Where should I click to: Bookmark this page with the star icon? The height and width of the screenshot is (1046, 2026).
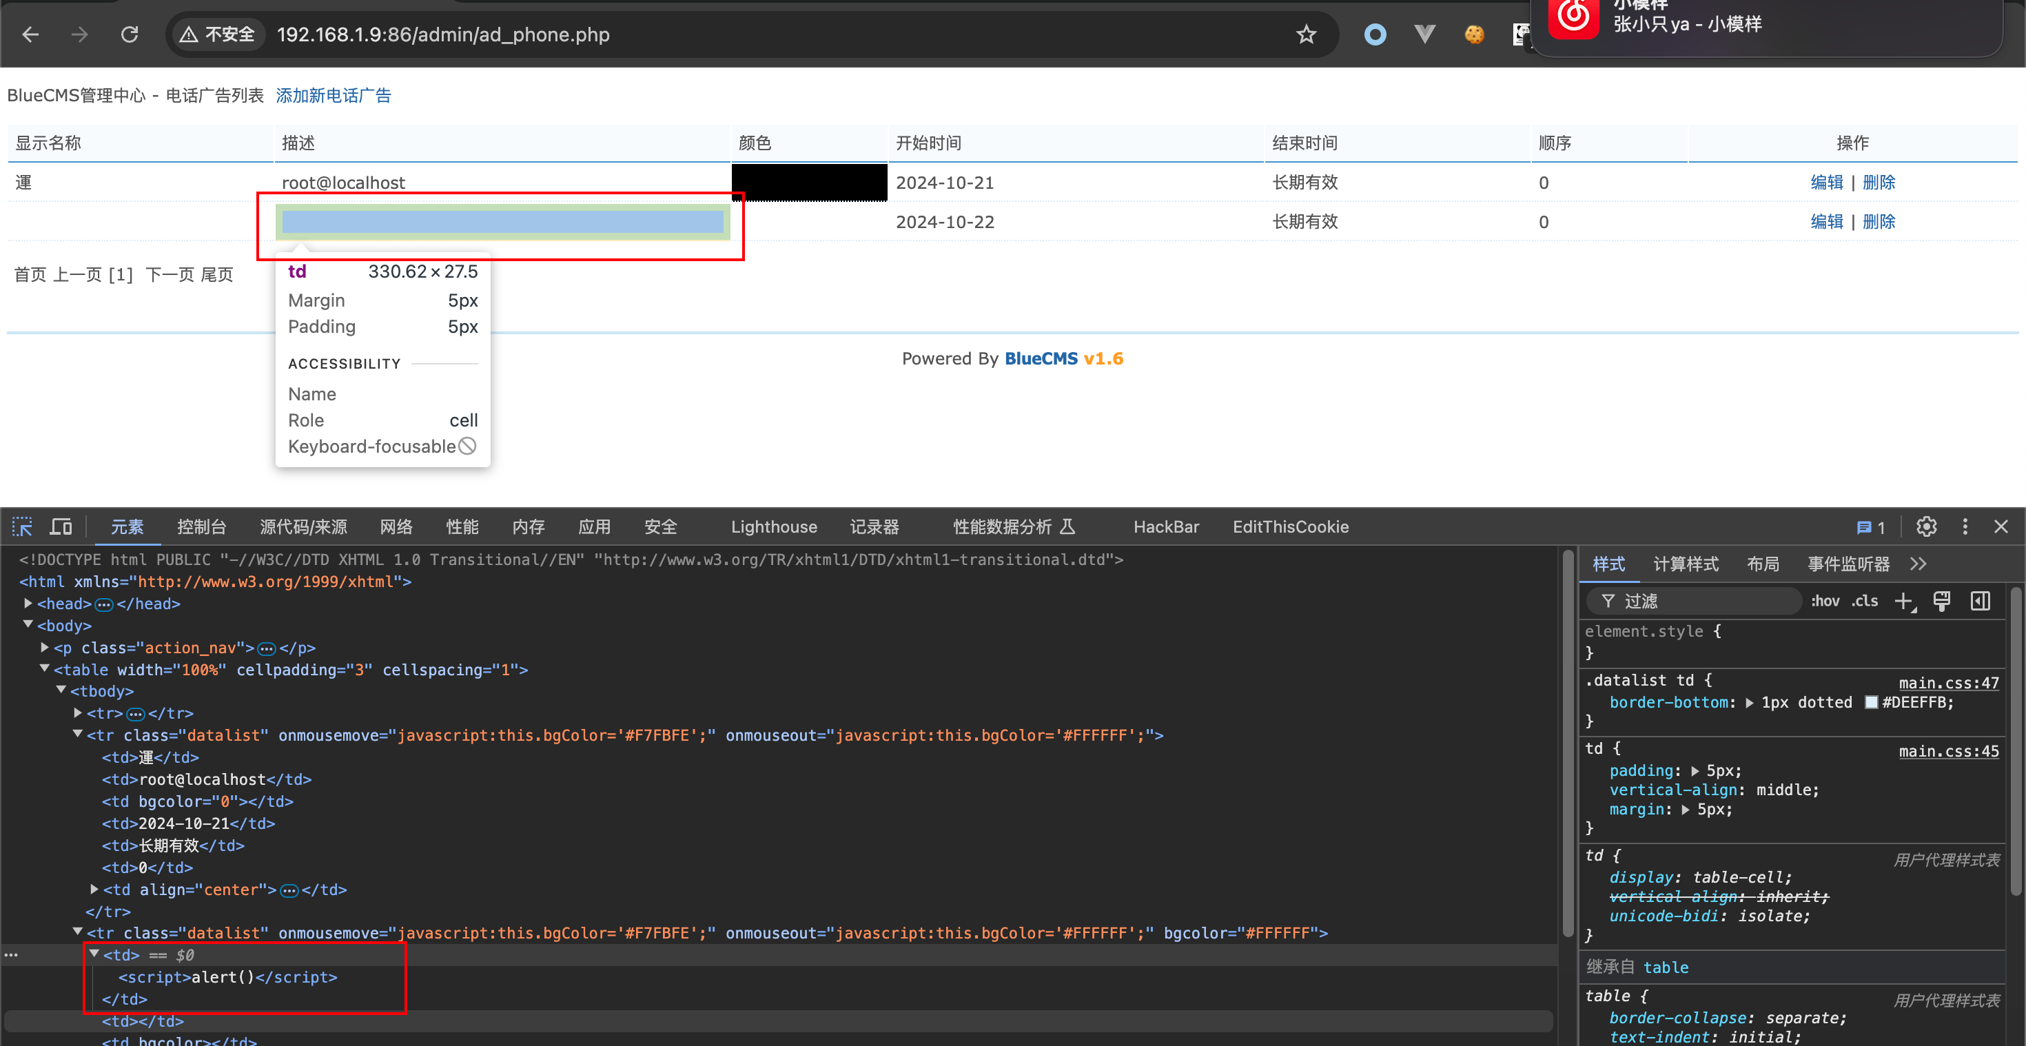pyautogui.click(x=1306, y=34)
